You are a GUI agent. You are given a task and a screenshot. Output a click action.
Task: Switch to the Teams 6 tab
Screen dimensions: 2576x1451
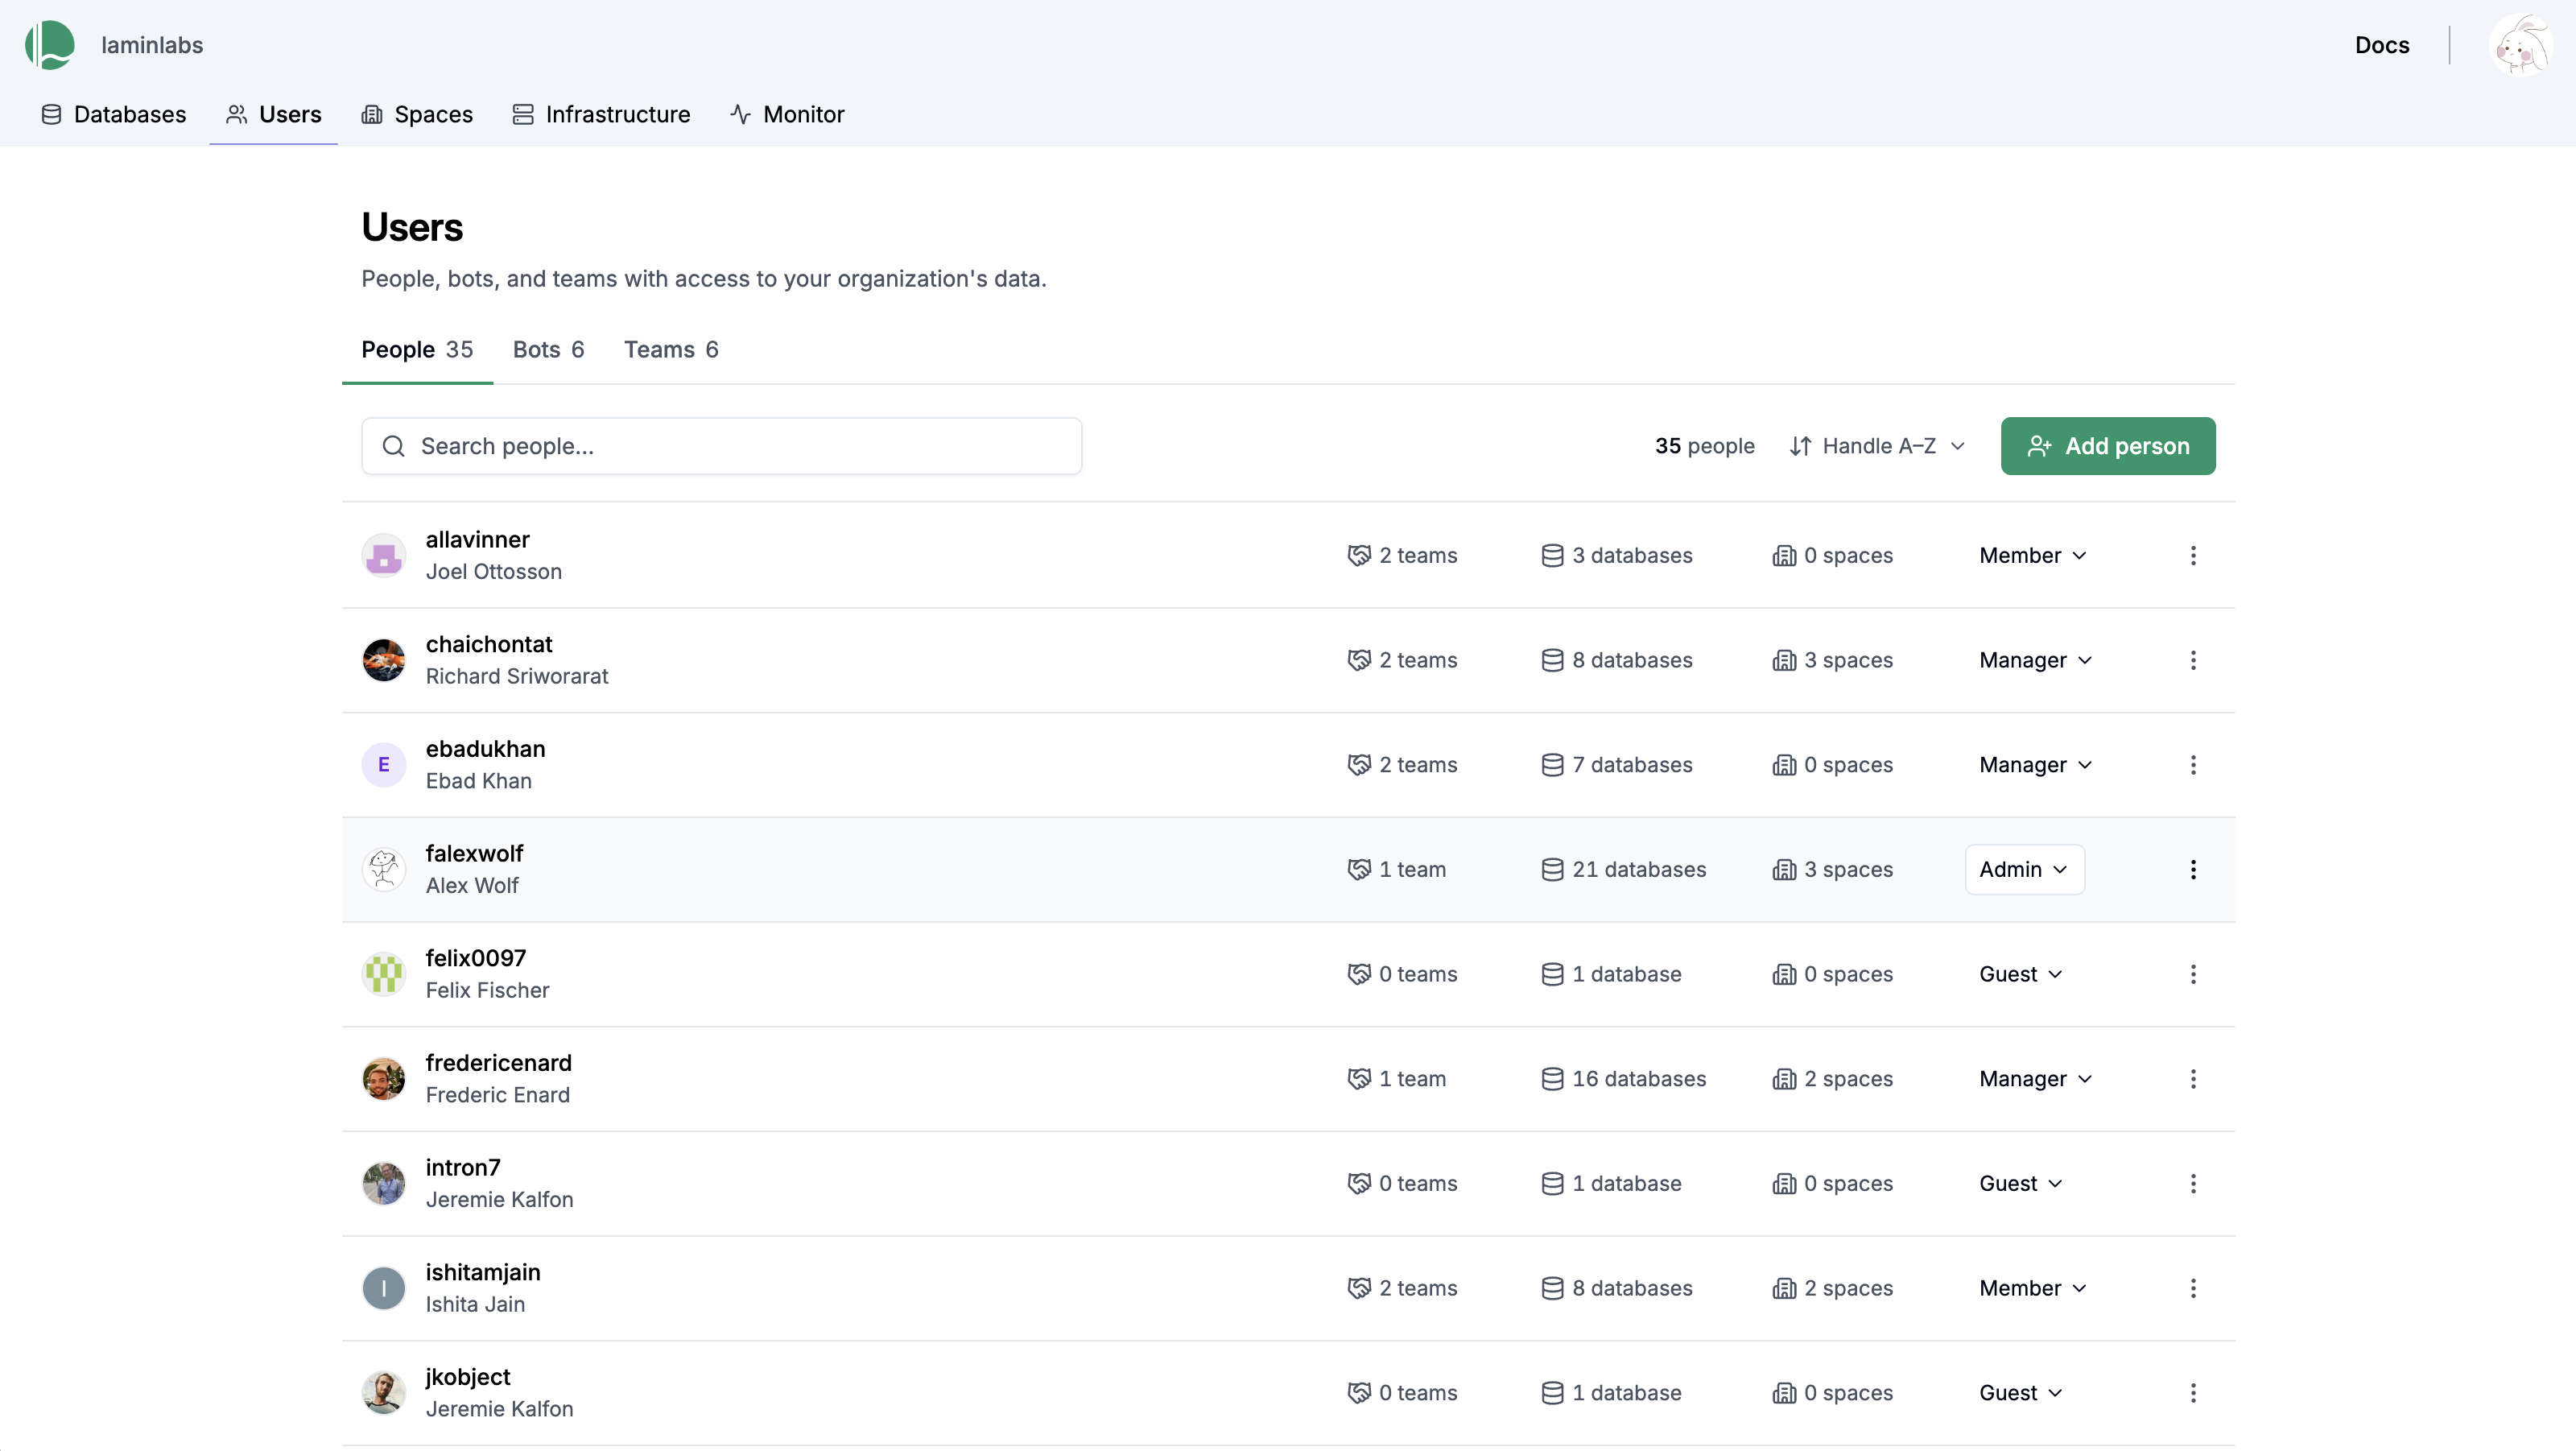coord(671,349)
